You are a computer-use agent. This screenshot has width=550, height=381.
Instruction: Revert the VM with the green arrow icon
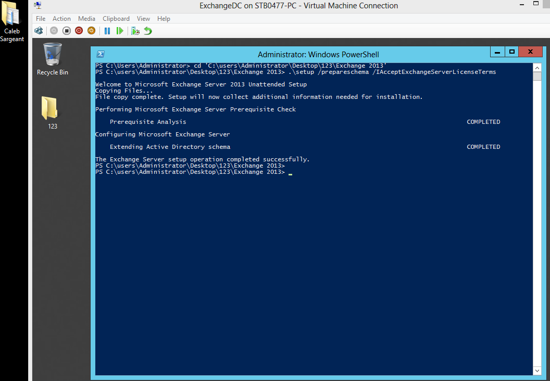click(x=148, y=31)
